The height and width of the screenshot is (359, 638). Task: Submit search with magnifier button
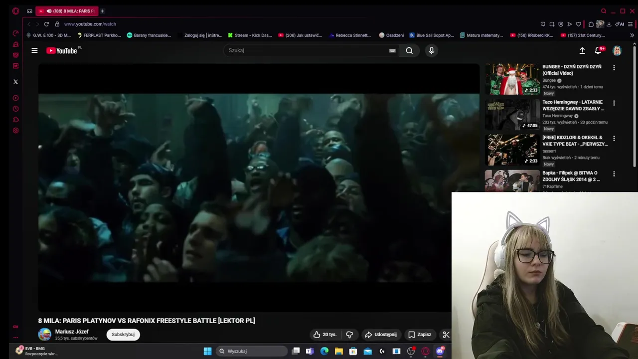(409, 50)
